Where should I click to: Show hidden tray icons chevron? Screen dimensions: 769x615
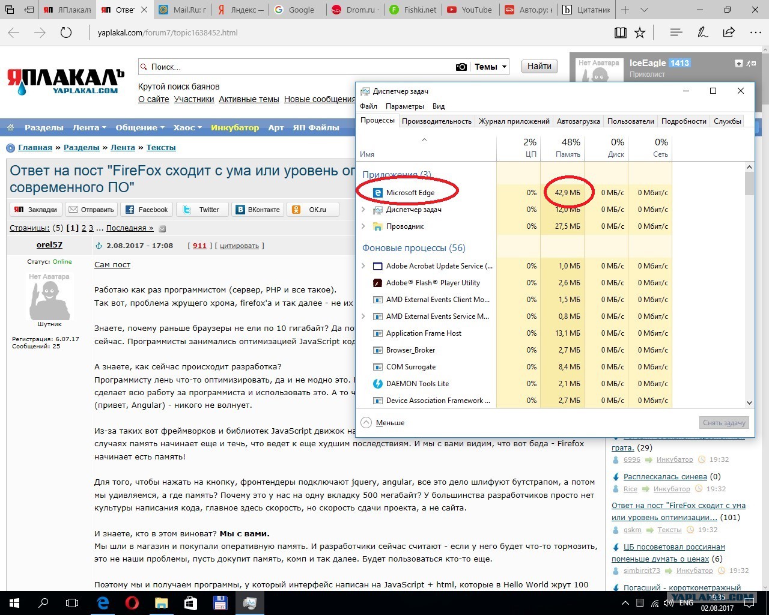625,603
